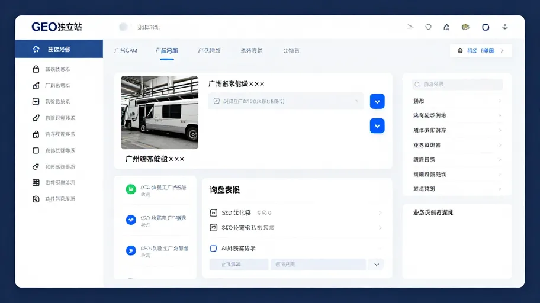
Task: Click the small icon inside the product input field
Action: 216,101
